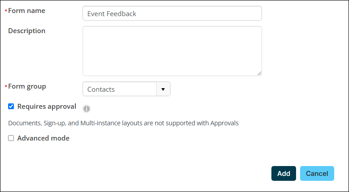Image resolution: width=349 pixels, height=192 pixels.
Task: Focus the Form name field containing Event Feedback
Action: (x=172, y=13)
